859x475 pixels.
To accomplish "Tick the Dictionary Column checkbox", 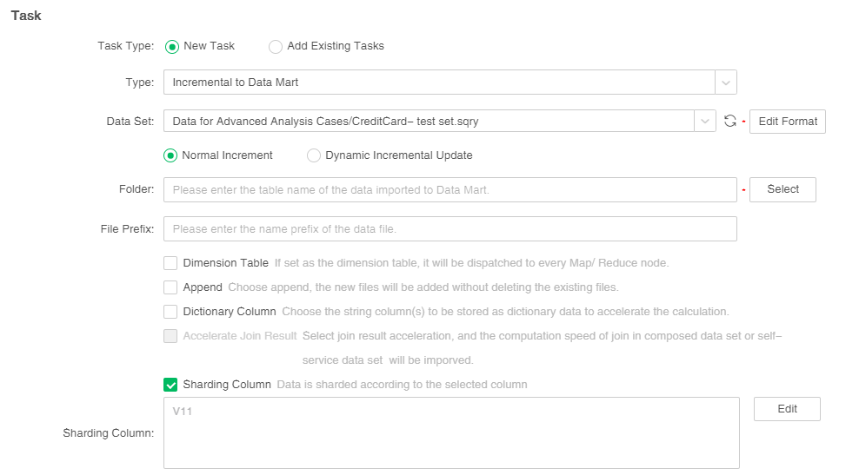I will point(170,312).
